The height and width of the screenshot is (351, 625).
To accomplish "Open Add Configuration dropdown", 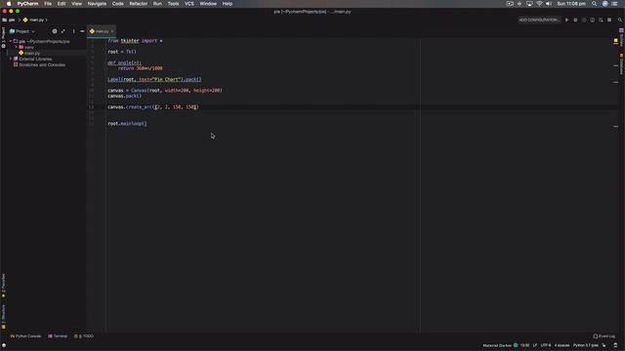I will coord(539,19).
